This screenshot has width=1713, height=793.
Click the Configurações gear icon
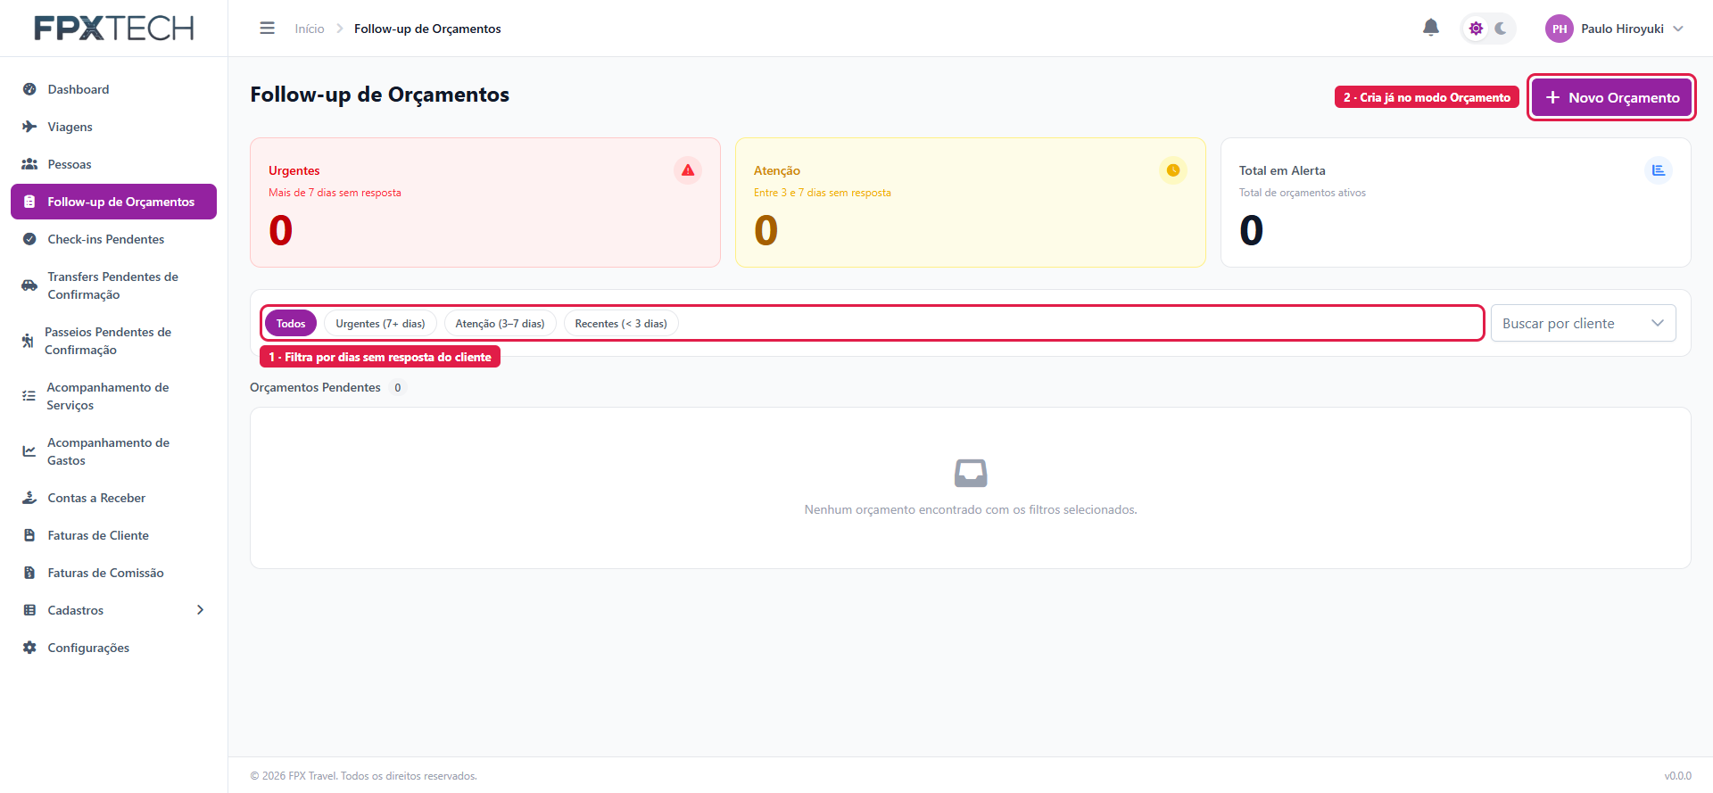(29, 648)
